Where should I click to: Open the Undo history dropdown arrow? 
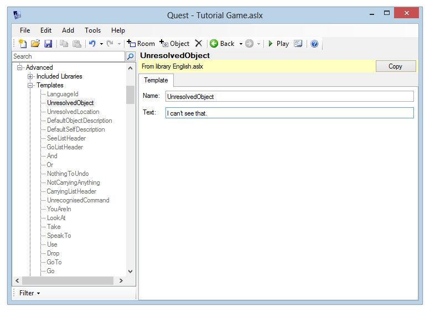click(101, 44)
